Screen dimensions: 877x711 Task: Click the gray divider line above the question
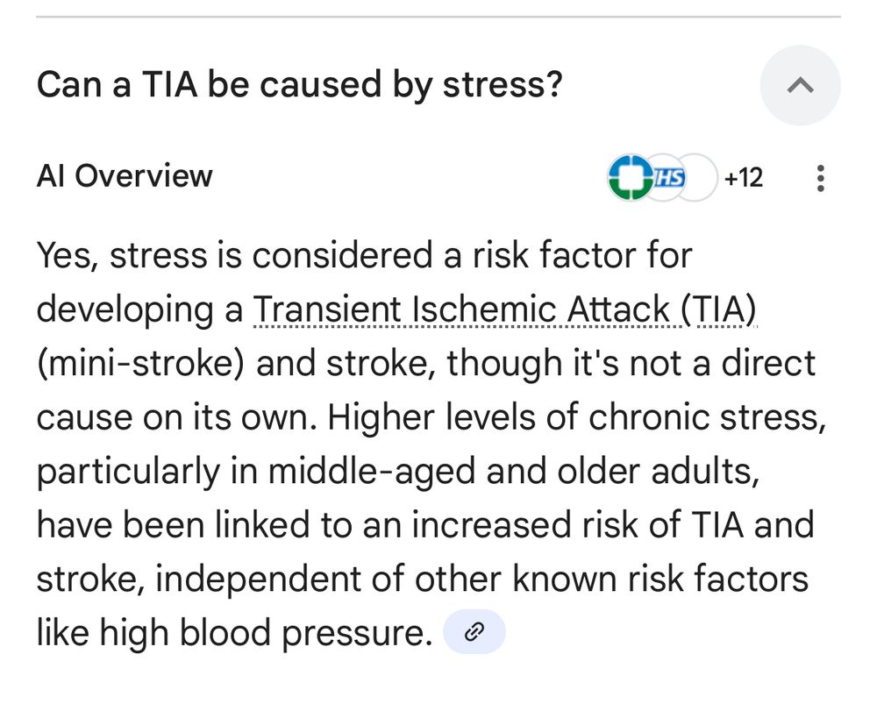[438, 17]
